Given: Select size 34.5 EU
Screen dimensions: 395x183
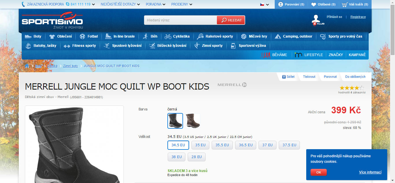Looking at the screenshot, I should (178, 145).
